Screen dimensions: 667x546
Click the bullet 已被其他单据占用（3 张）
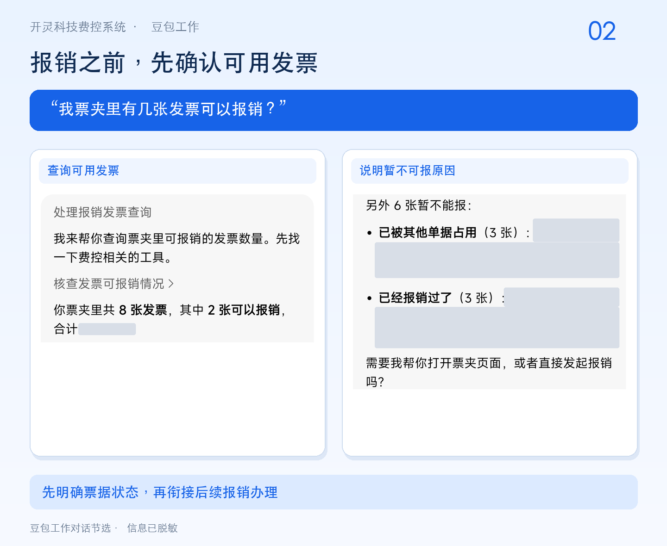pyautogui.click(x=448, y=233)
